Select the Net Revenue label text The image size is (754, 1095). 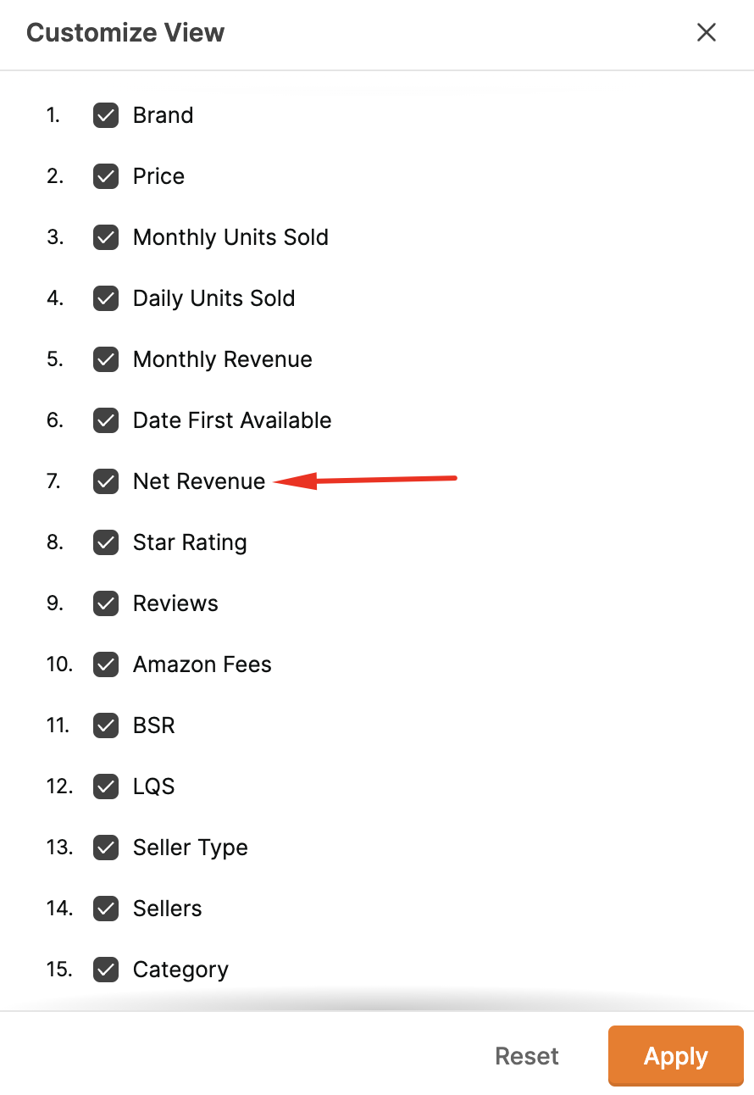[x=199, y=481]
